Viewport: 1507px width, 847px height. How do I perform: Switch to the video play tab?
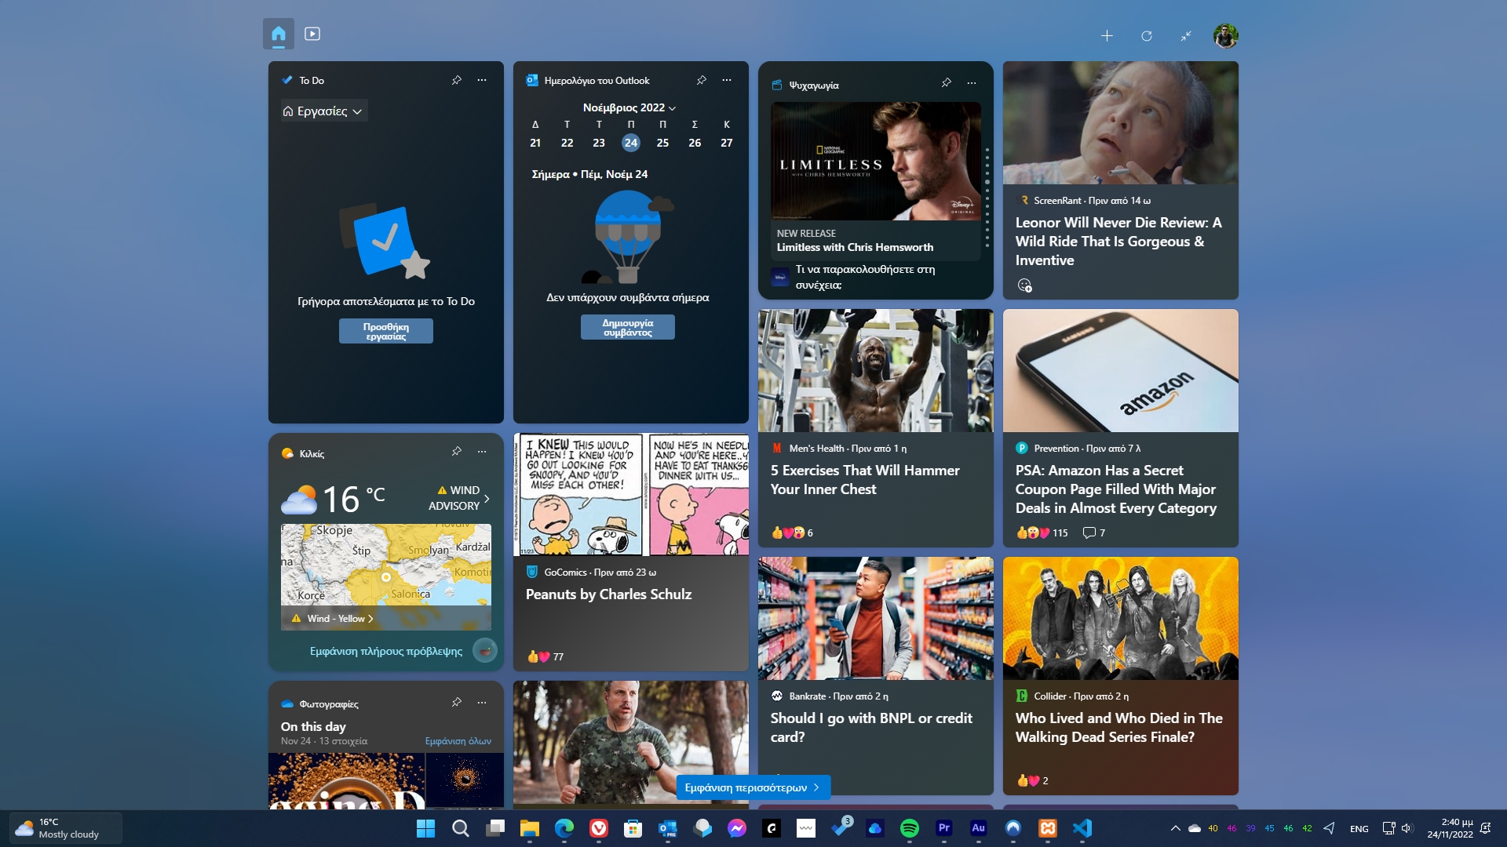click(312, 34)
